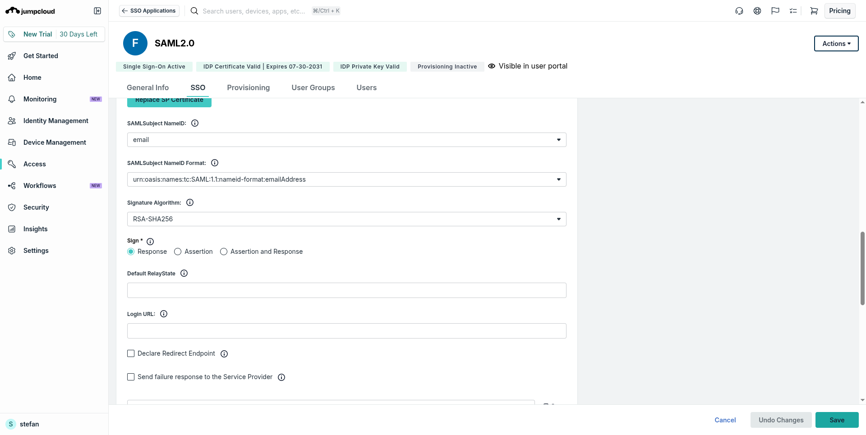This screenshot has height=435, width=866.
Task: Enable Declare Redirect Endpoint checkbox
Action: pyautogui.click(x=131, y=353)
